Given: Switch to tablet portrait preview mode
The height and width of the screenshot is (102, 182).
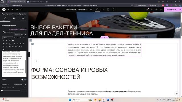Looking at the screenshot, I should click(108, 9).
